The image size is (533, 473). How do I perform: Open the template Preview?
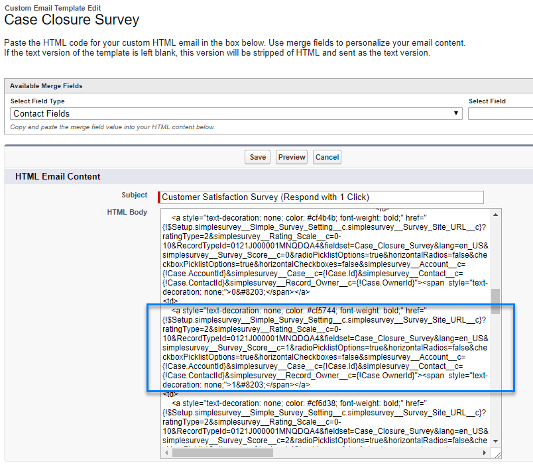(292, 157)
